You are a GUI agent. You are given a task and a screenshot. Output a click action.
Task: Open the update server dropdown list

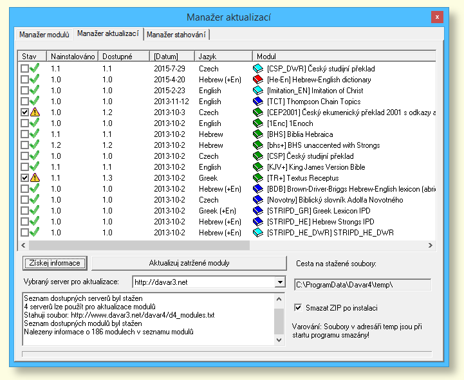[x=279, y=282]
